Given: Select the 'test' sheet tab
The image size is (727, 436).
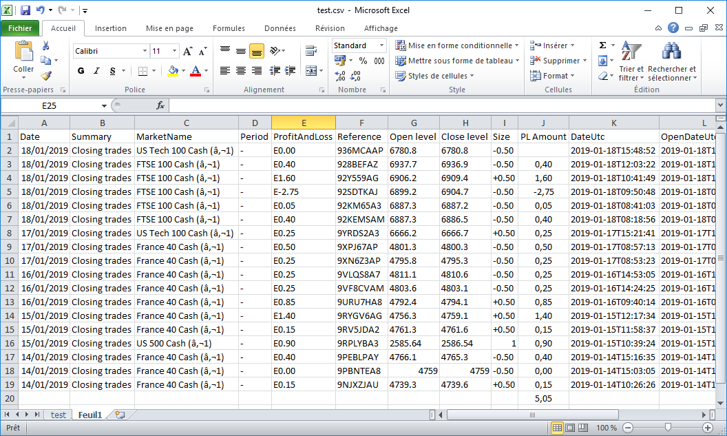Looking at the screenshot, I should click(x=59, y=415).
